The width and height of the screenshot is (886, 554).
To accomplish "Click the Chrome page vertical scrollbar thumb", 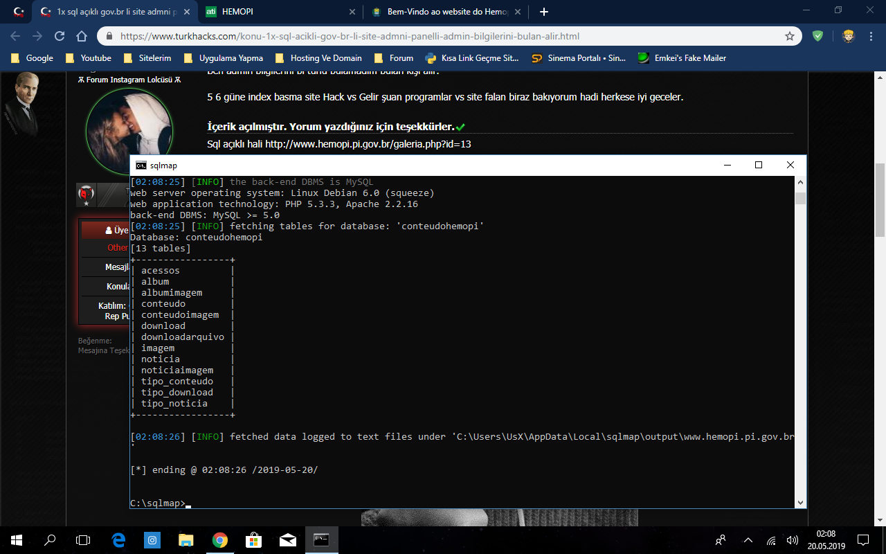I will click(x=880, y=200).
